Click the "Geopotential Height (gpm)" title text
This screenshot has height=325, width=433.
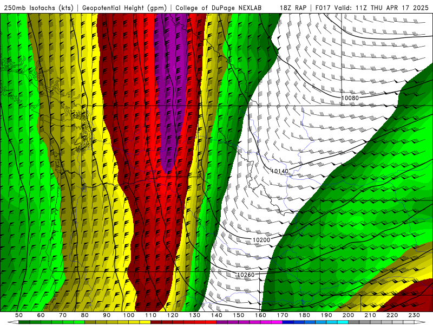[x=124, y=8]
